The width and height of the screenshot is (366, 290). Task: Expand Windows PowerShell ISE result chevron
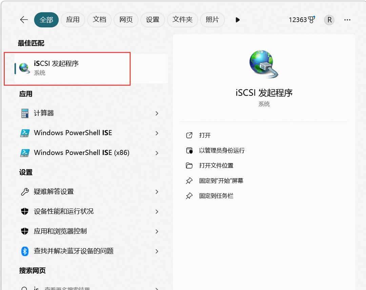pos(157,133)
